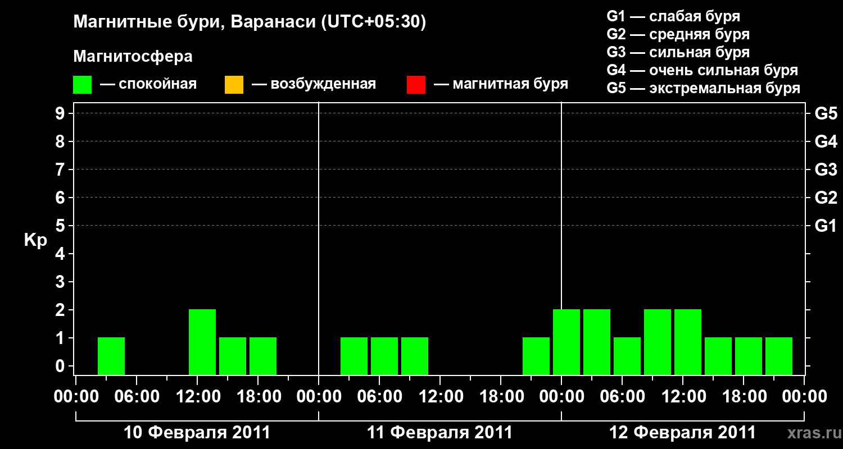Click the green спокойная legend swatch
843x449 pixels.
82,85
